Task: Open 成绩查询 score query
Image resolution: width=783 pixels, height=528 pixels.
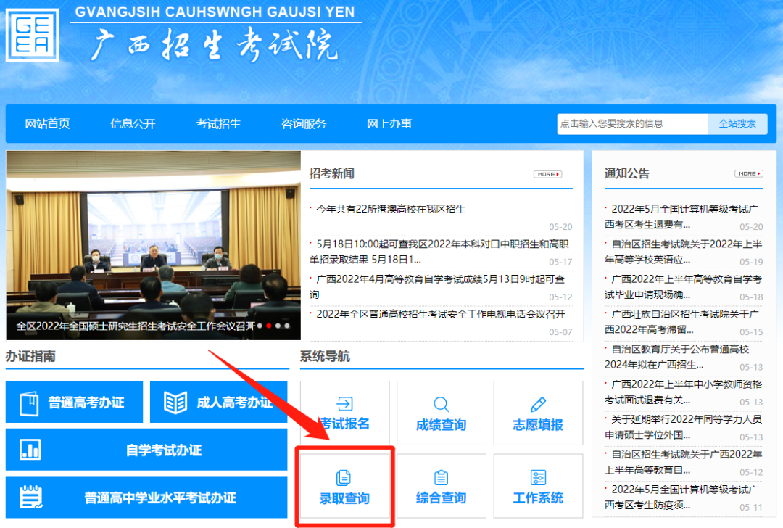Action: click(x=441, y=413)
